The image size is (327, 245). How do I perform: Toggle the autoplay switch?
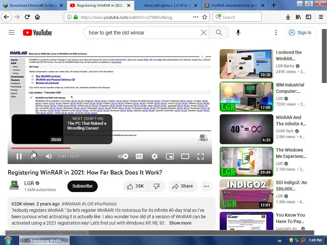pos(123,156)
